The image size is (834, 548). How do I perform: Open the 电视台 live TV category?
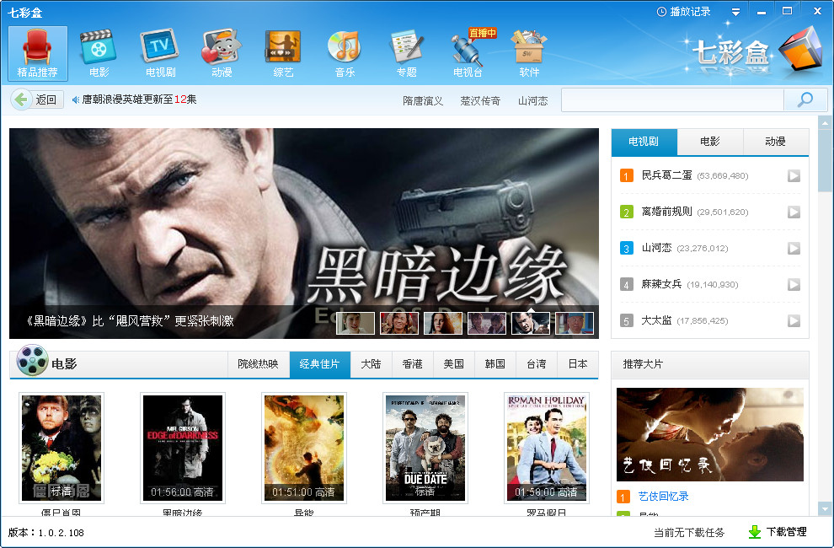(468, 53)
